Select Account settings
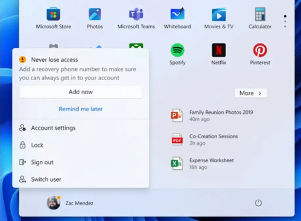 point(53,128)
